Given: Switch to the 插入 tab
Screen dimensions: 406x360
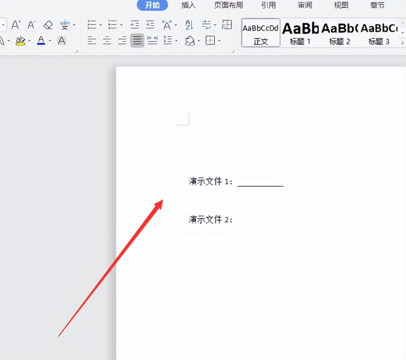Looking at the screenshot, I should tap(189, 5).
